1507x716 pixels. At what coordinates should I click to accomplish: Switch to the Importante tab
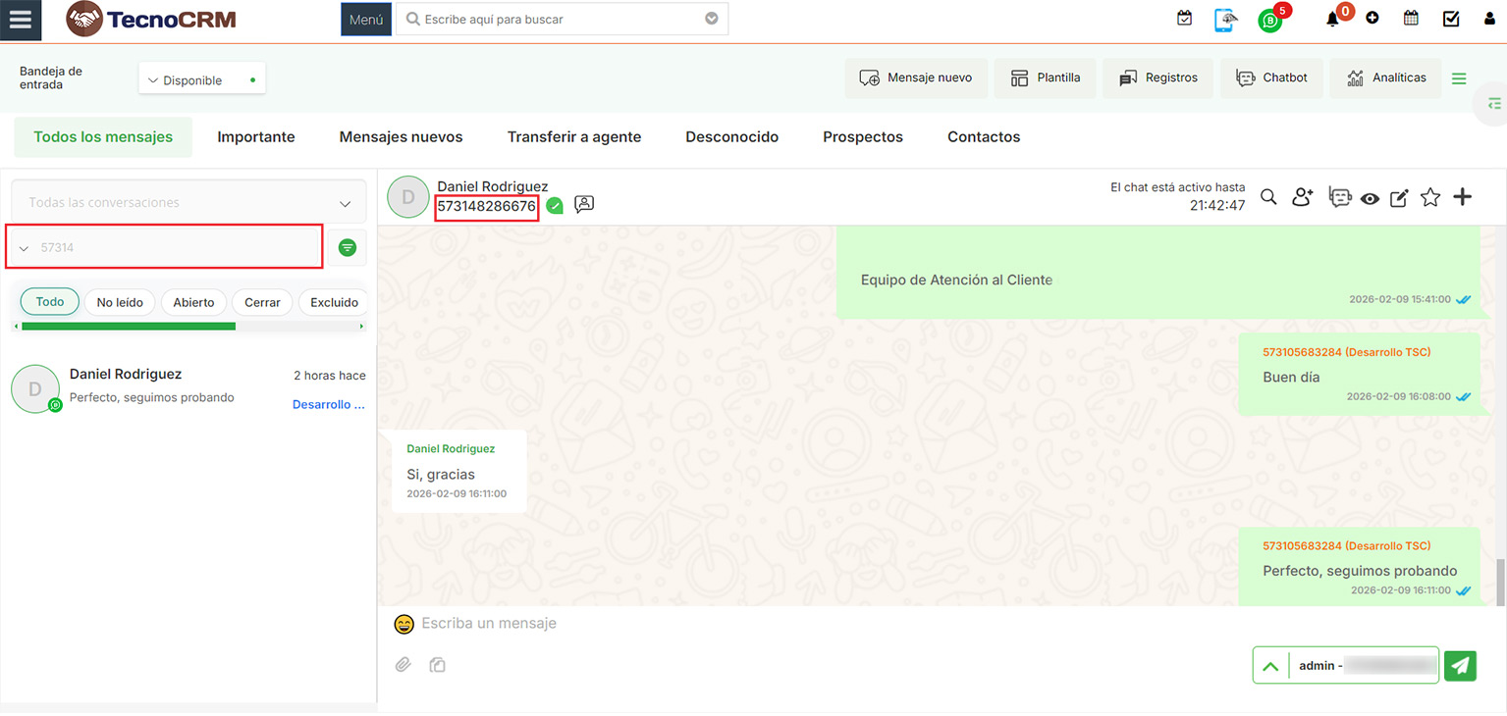(x=255, y=137)
